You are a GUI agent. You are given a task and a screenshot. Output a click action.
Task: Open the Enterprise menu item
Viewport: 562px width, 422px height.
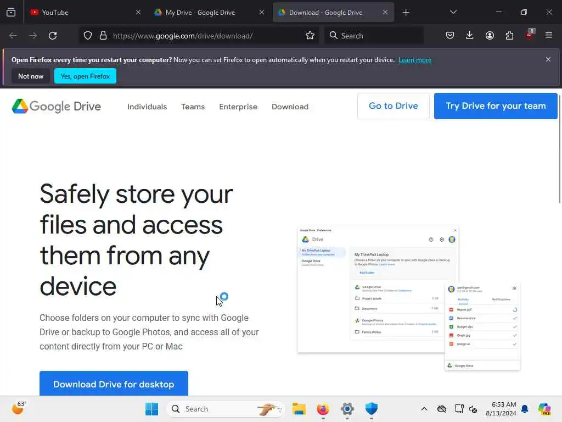[238, 107]
